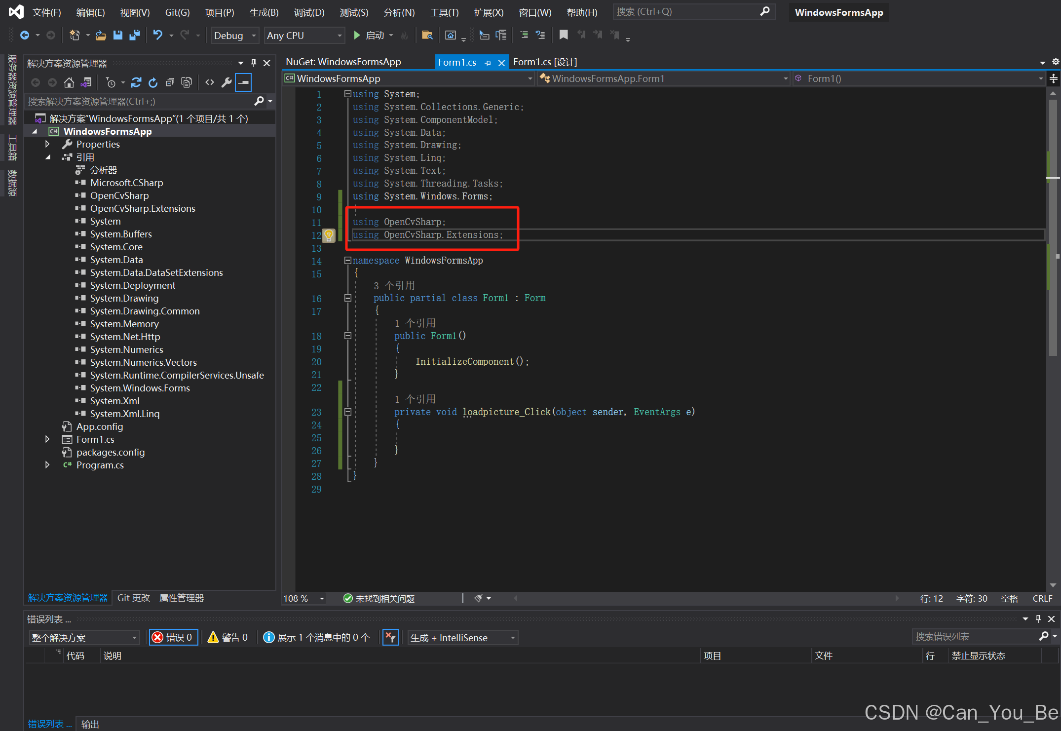Open the 输出 panel at the bottom
Viewport: 1061px width, 731px height.
coord(90,724)
